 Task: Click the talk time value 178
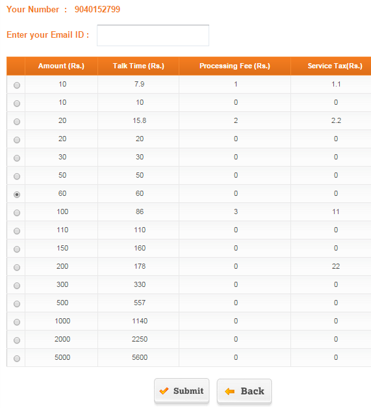point(140,266)
